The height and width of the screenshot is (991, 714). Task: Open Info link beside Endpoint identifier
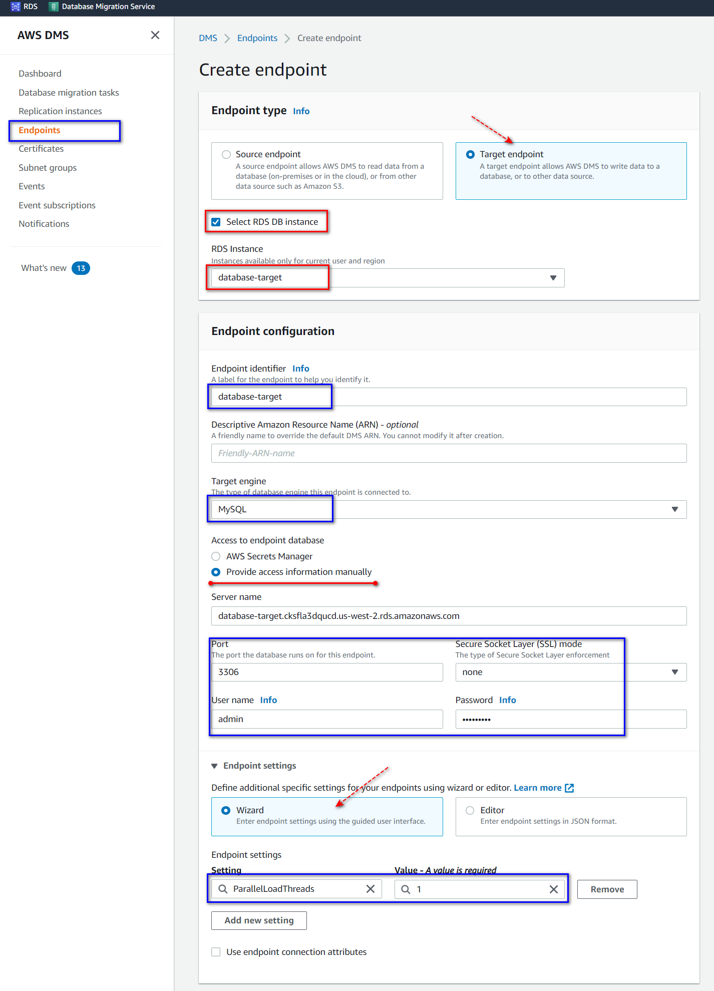(x=301, y=369)
